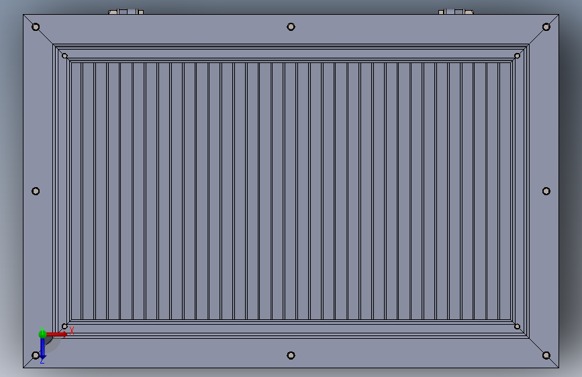Select the right hinge bracket above the frame
This screenshot has height=377, width=582.
click(456, 12)
